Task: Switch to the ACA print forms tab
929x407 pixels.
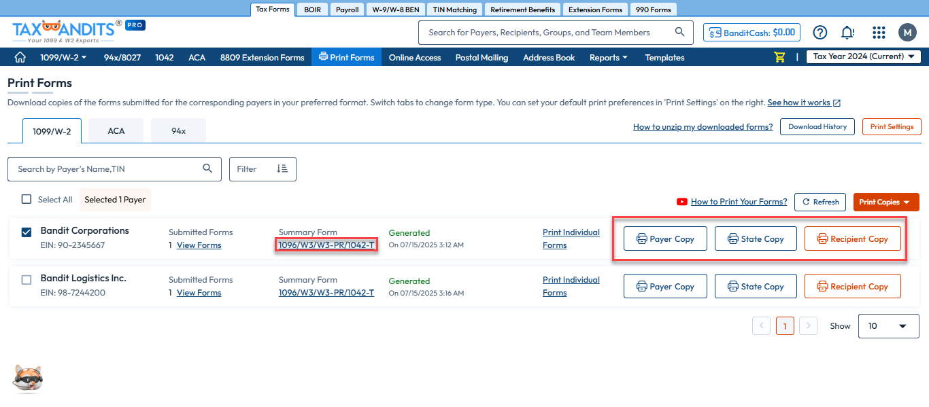Action: 116,130
